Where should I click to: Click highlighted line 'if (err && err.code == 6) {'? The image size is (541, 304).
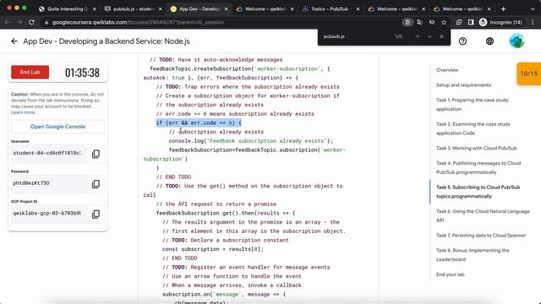pos(199,122)
